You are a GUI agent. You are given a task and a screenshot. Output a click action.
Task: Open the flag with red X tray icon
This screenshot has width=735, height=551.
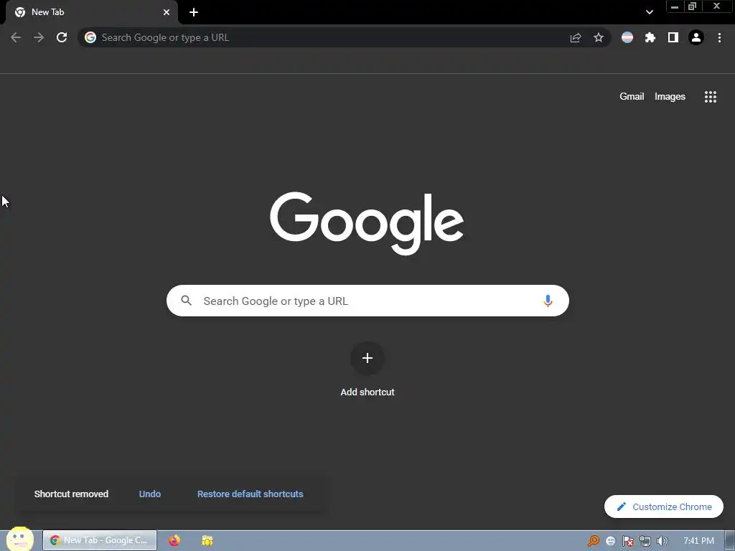[x=627, y=541]
